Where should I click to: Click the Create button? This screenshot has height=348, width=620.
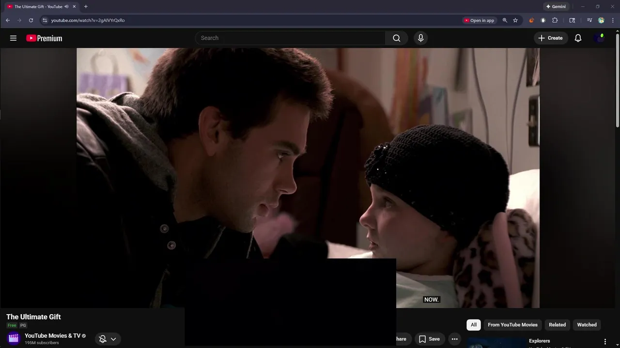point(551,38)
